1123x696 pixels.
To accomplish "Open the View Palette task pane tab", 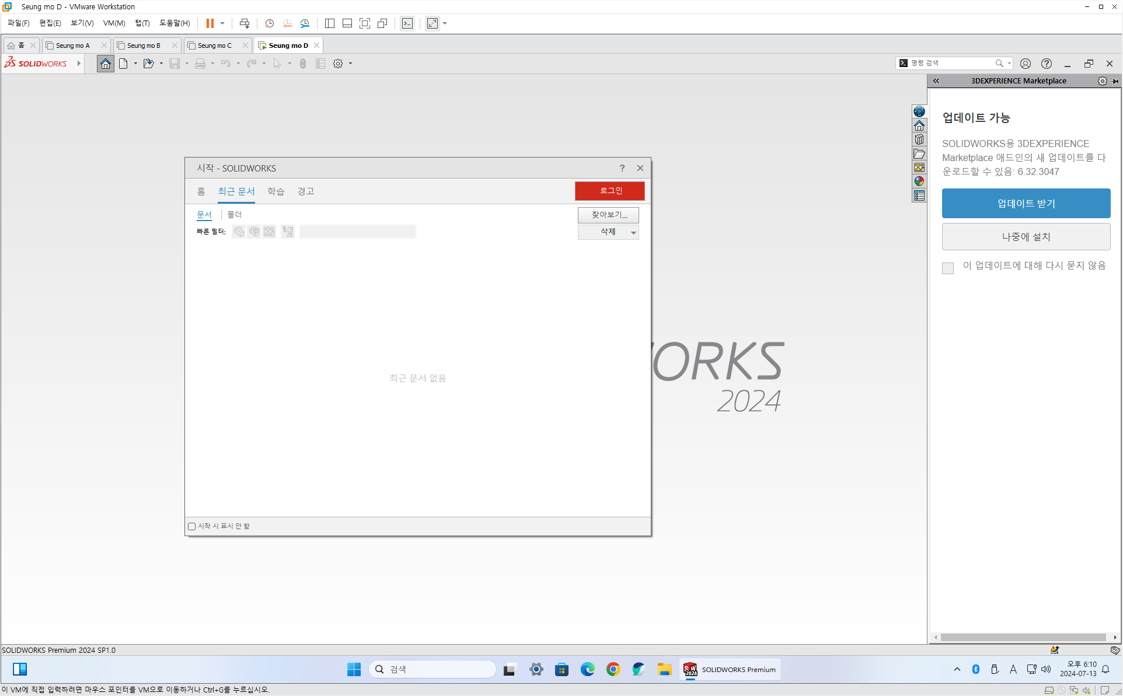I will (x=919, y=167).
